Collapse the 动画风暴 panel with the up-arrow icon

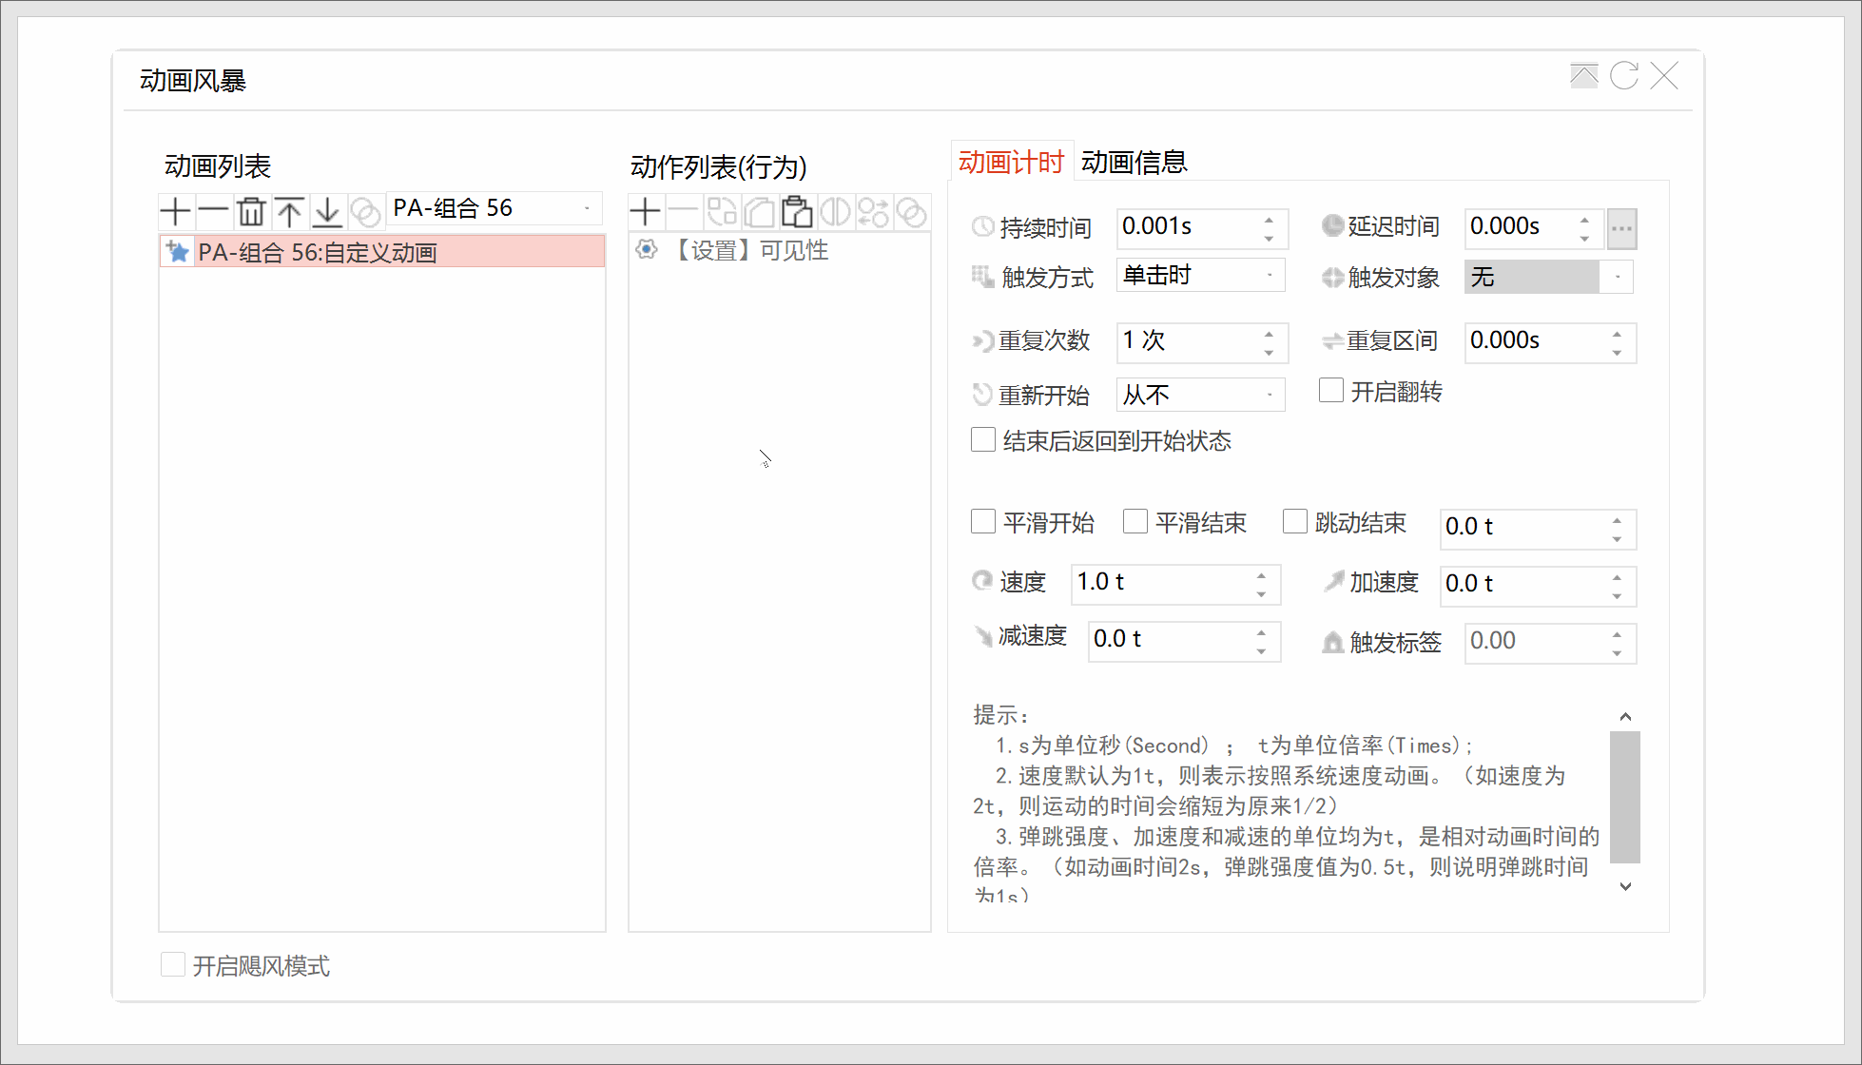[x=1584, y=75]
